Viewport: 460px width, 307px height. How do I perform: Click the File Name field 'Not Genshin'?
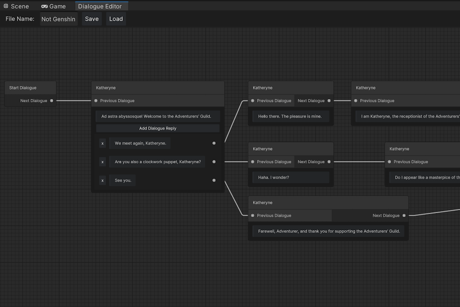[x=59, y=19]
